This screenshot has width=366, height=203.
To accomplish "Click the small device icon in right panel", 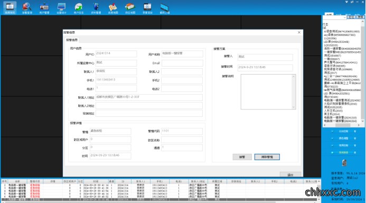I will [x=344, y=163].
